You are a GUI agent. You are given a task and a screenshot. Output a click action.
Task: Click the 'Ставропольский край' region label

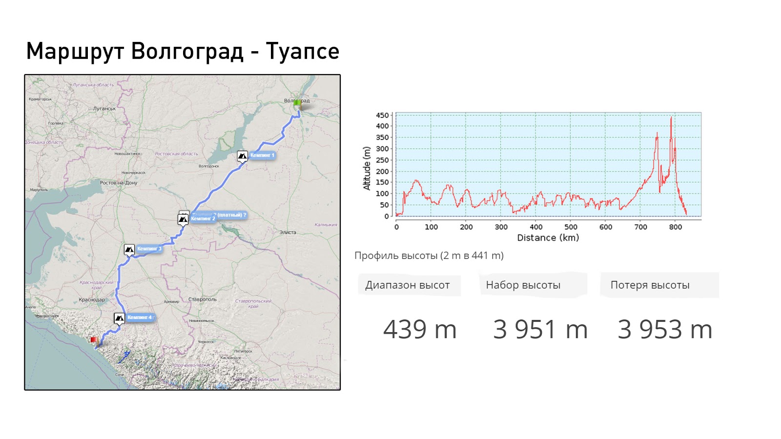(253, 303)
